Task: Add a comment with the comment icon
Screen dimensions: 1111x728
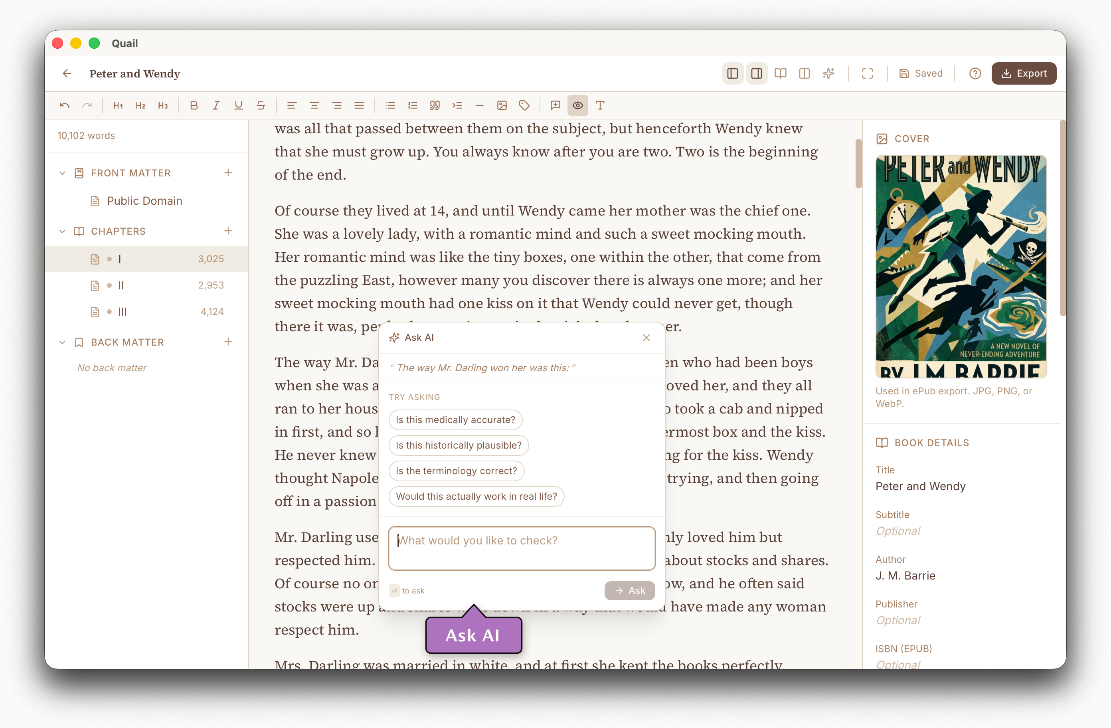Action: click(x=555, y=105)
